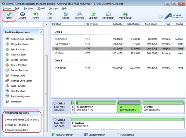Click the left panel scroll up arrow
The height and width of the screenshot is (138, 186).
(46, 24)
